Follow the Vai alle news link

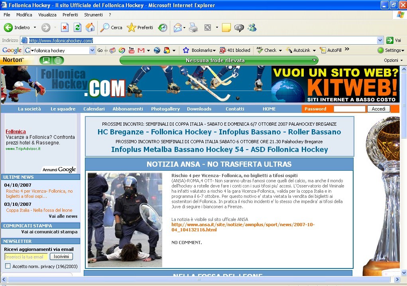point(63,216)
